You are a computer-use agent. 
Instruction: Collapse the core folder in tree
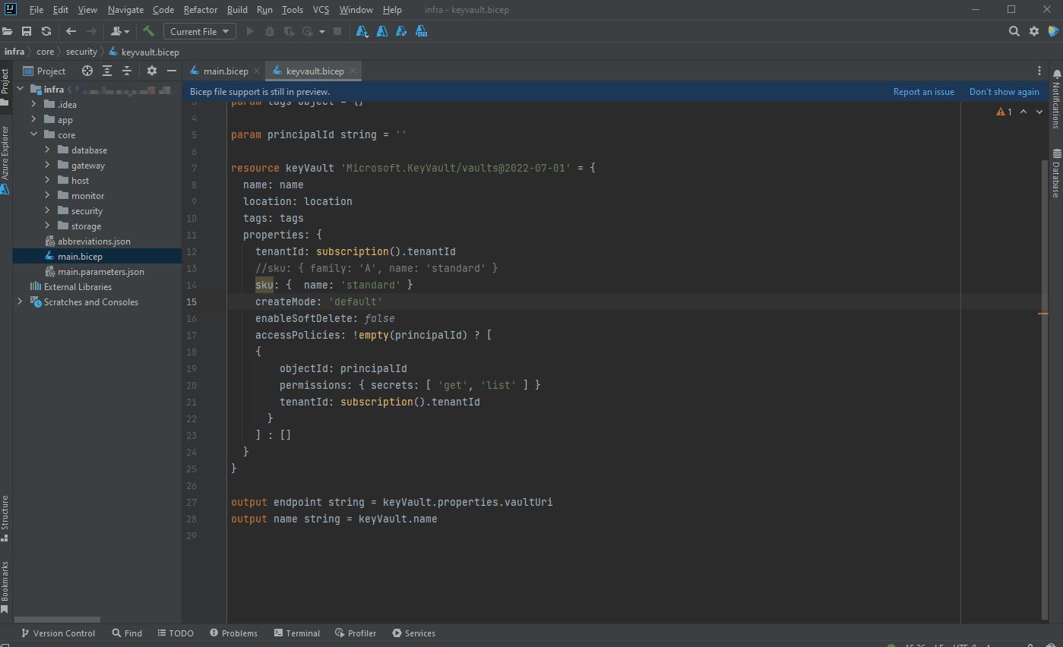pos(34,135)
